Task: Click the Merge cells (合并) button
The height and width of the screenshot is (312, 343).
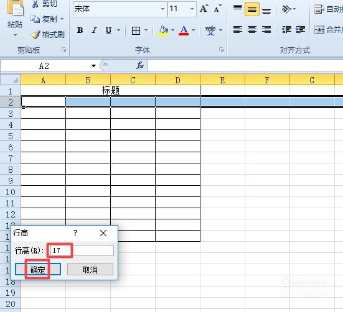Action: pos(329,29)
